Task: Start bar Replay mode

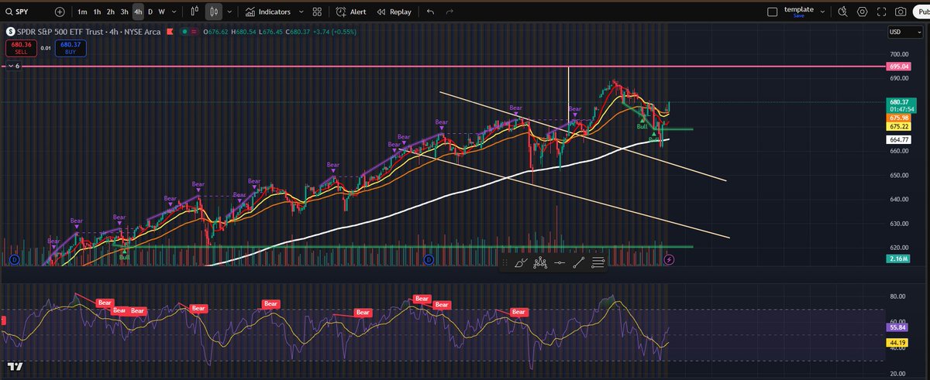Action: [x=394, y=12]
